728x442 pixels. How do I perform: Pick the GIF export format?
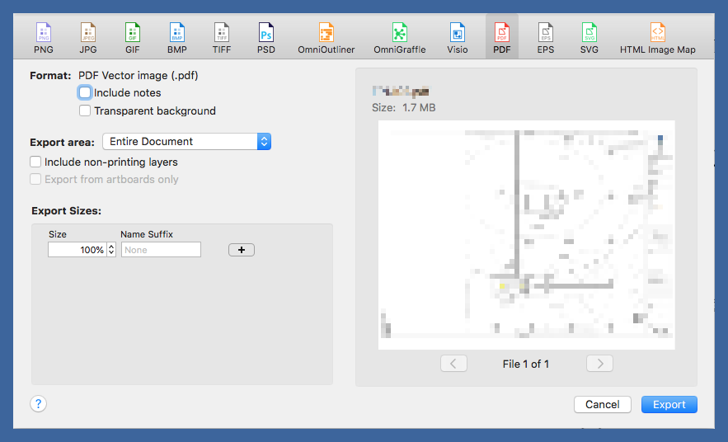point(132,37)
